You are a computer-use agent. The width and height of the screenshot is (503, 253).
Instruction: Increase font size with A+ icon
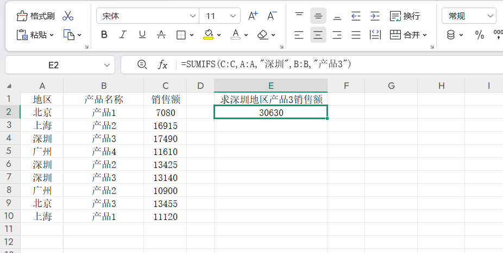[x=253, y=16]
